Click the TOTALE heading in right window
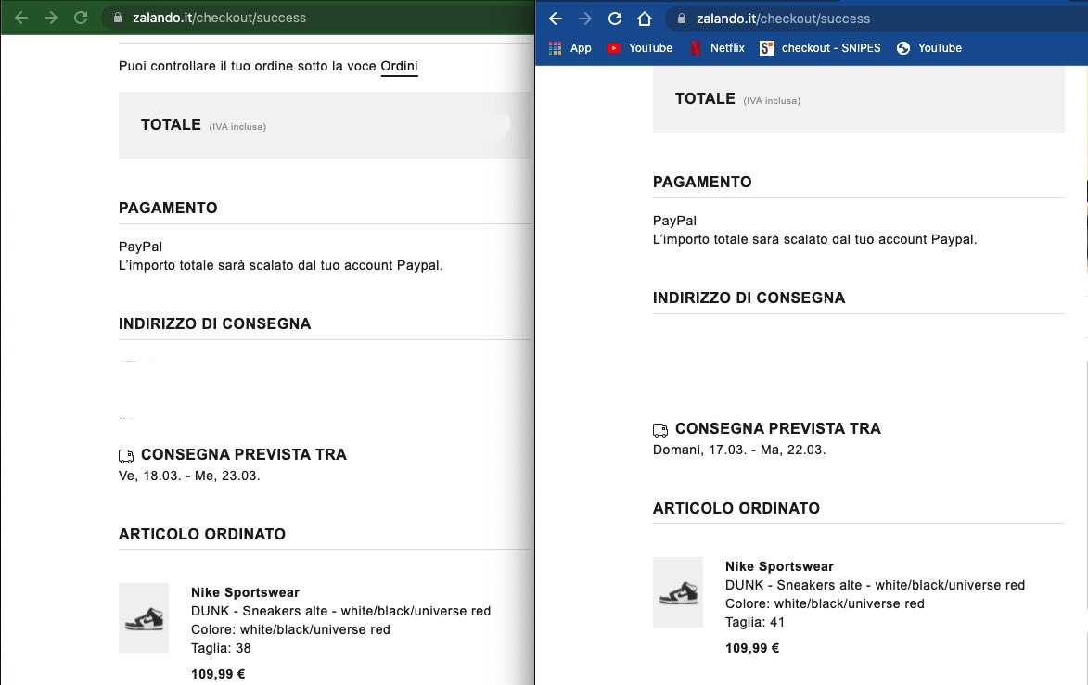The width and height of the screenshot is (1088, 685). (x=705, y=98)
